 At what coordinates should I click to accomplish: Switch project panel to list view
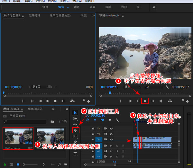pos(11,164)
